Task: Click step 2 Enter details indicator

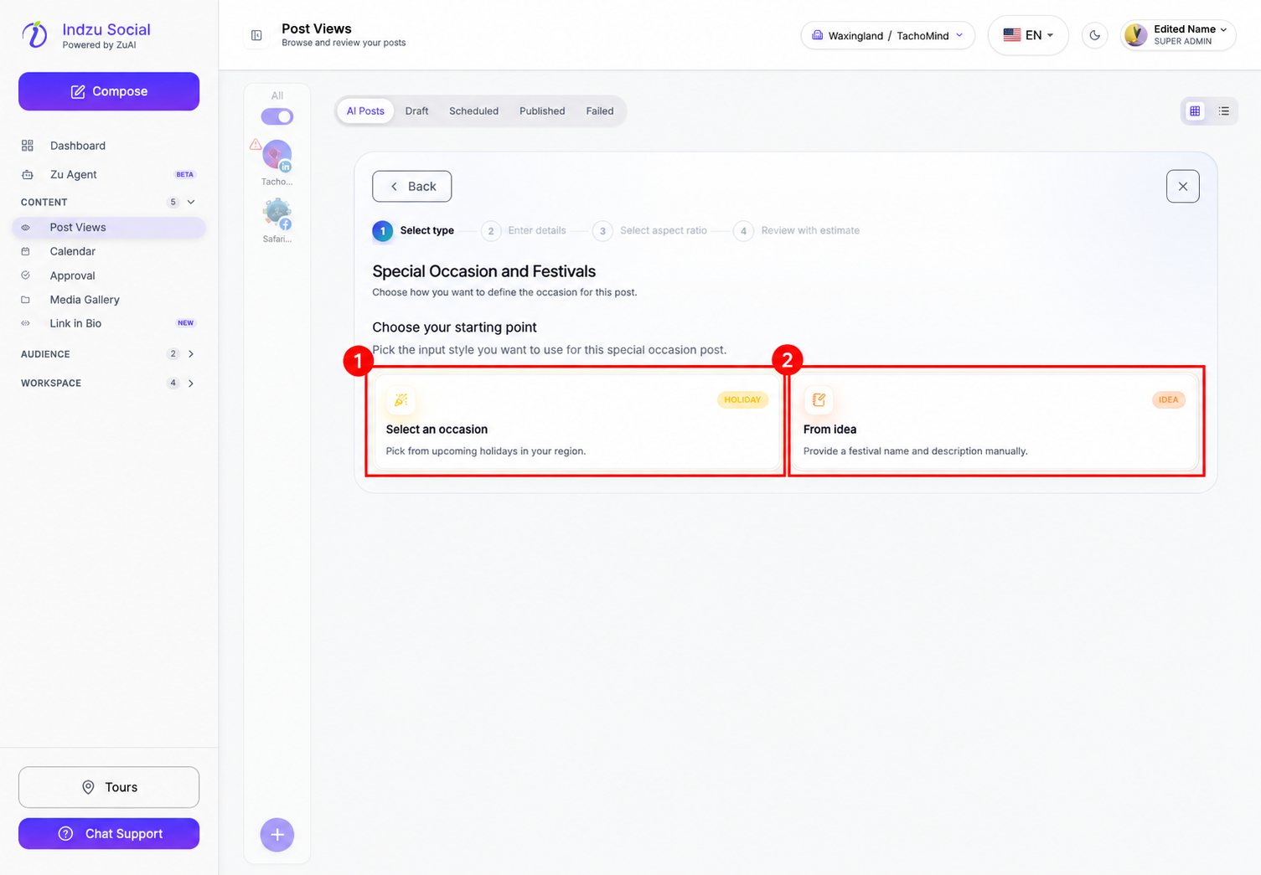Action: pos(524,230)
